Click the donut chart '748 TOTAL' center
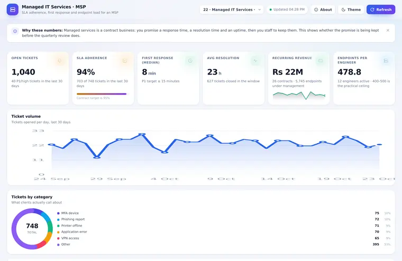Image resolution: width=402 pixels, height=261 pixels. click(x=32, y=228)
